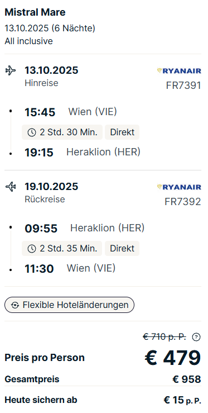Click the Direkt tag on the Rückreise flight
This screenshot has width=208, height=413.
click(122, 248)
